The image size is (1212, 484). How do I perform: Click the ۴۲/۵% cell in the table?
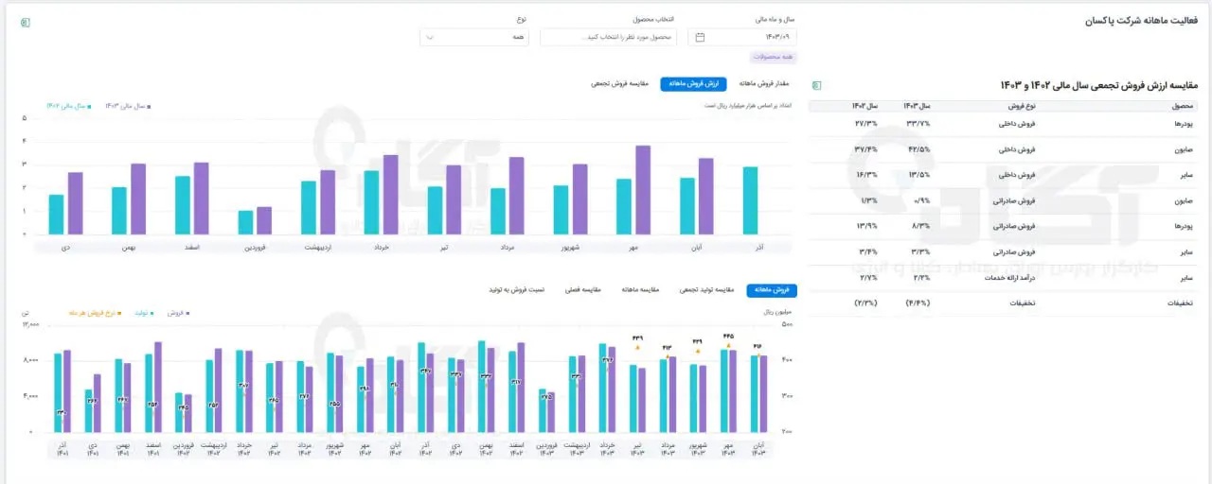[918, 149]
